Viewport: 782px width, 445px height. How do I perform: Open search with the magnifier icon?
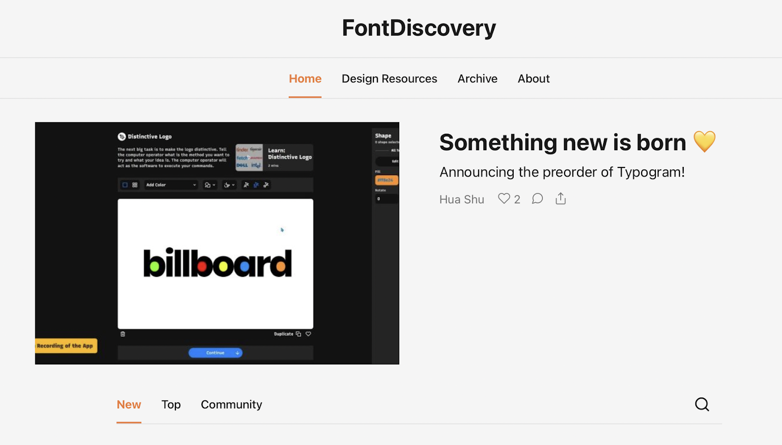[x=702, y=404]
